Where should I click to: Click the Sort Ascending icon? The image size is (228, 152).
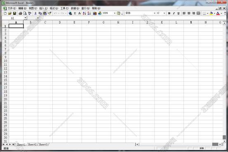[85, 13]
